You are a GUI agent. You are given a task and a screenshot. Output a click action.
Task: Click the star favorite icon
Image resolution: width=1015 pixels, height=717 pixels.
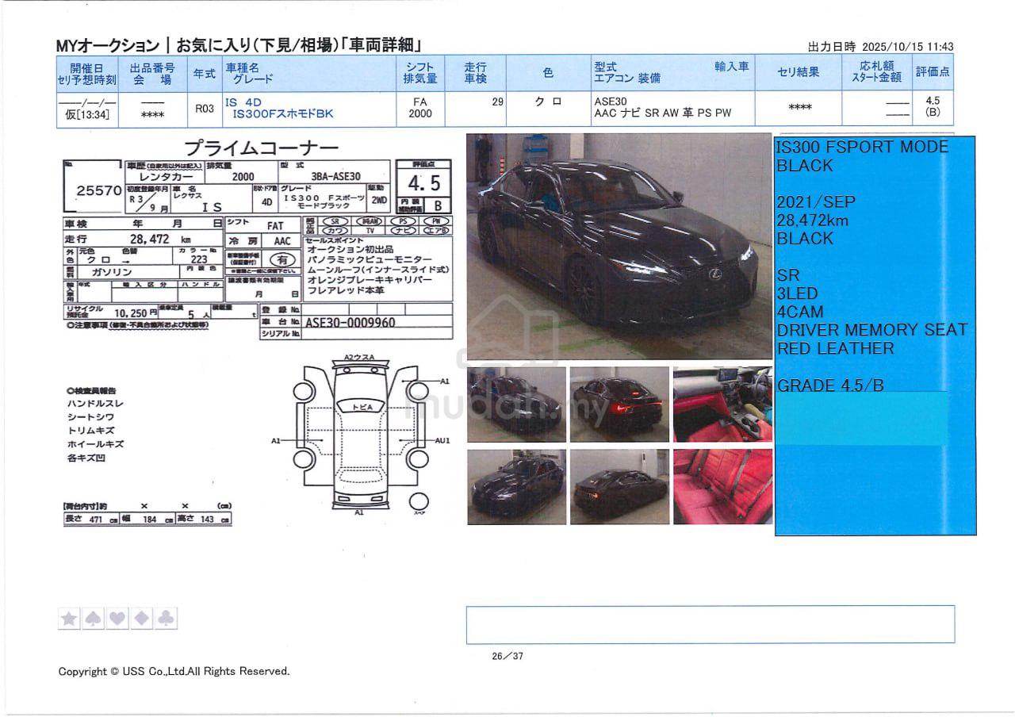(69, 619)
